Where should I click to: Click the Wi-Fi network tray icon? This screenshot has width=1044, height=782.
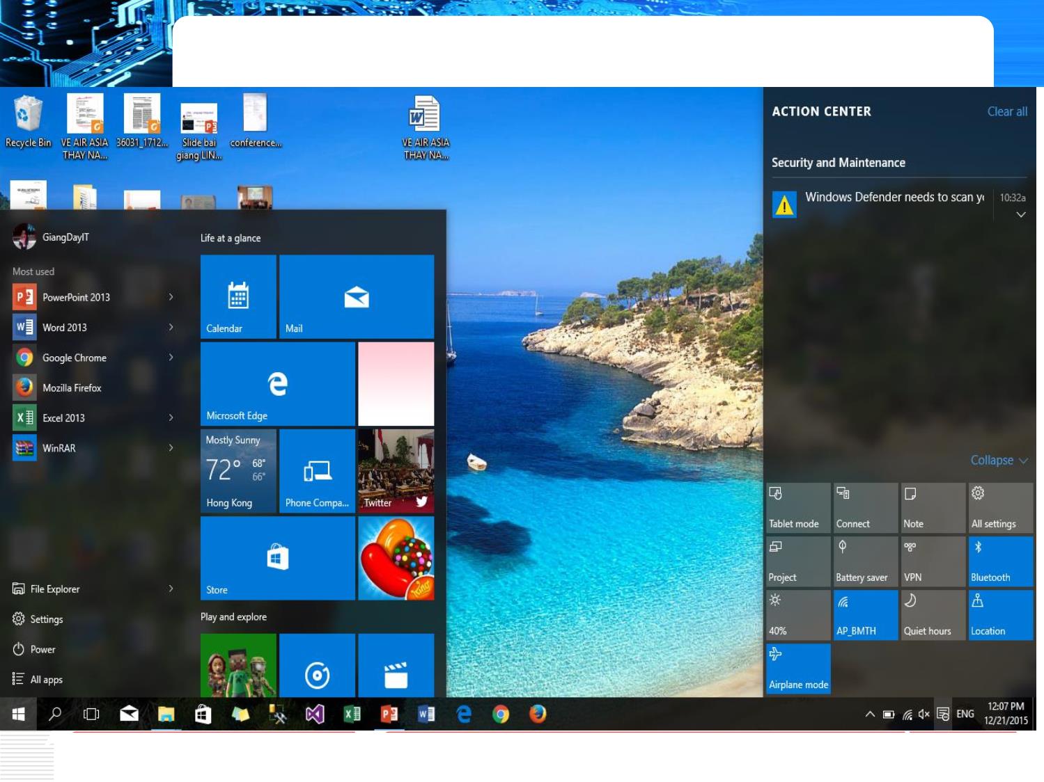pyautogui.click(x=907, y=714)
